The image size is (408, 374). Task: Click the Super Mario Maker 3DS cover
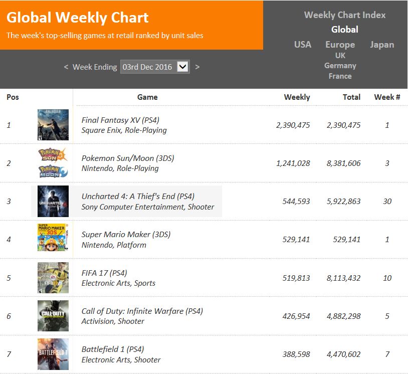pos(53,239)
